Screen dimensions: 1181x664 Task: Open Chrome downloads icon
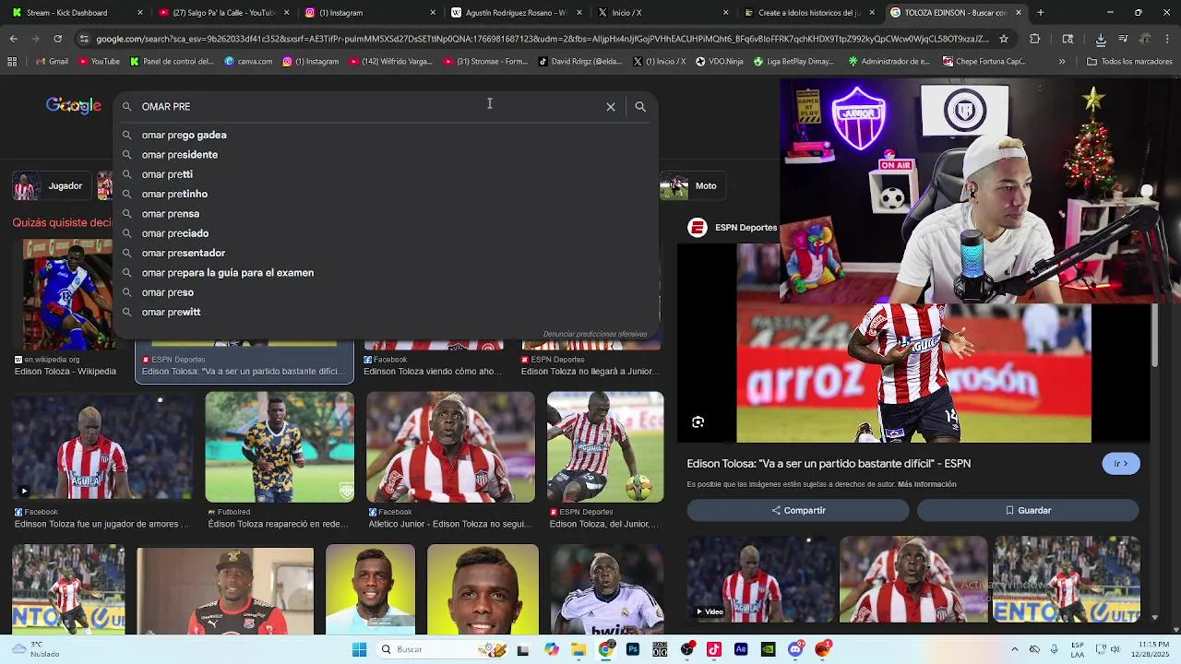[1101, 39]
